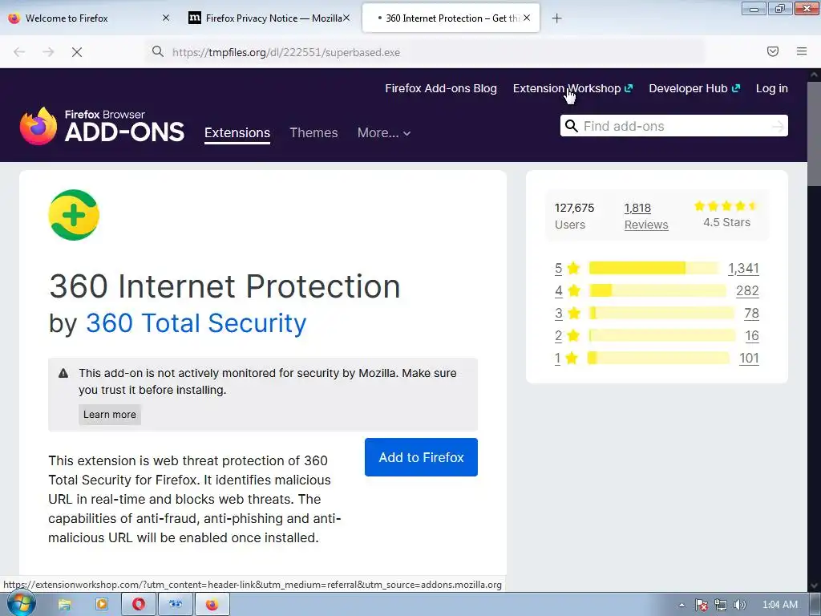
Task: Open the 101 one-star review count
Action: 749,359
